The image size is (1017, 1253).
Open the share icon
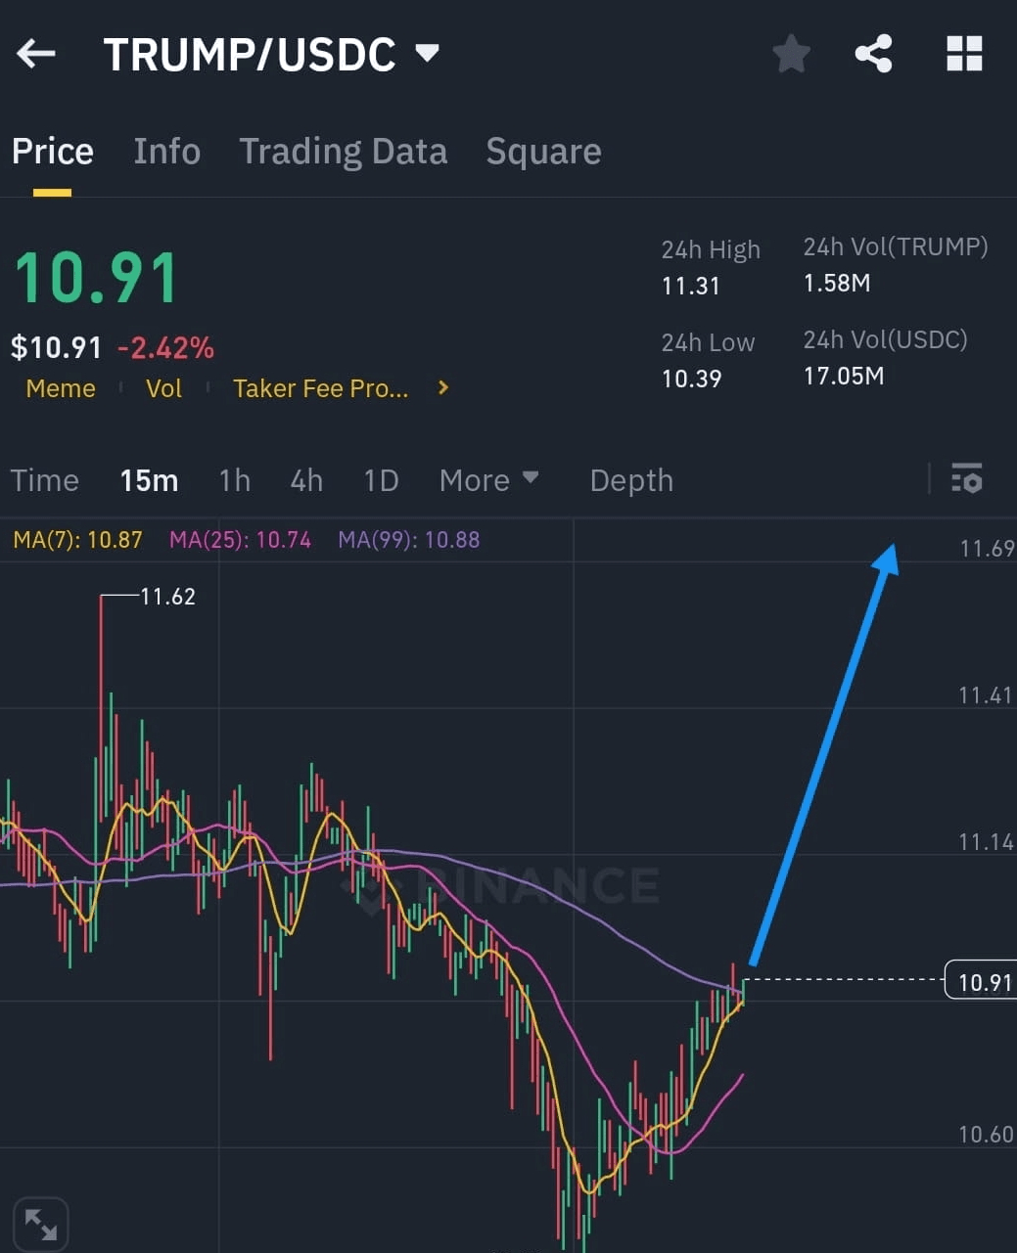click(x=873, y=54)
